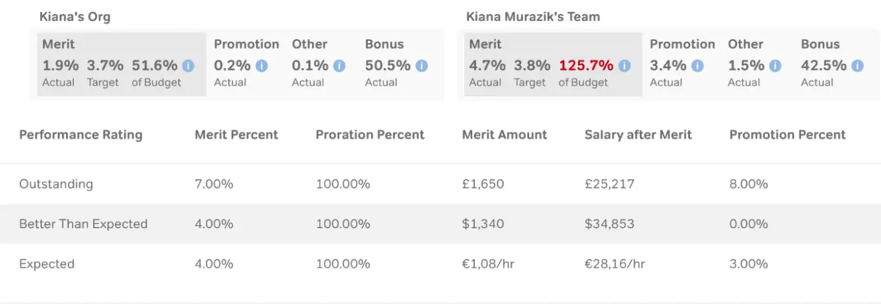Screen dimensions: 881x304
Task: Click the 7.00% merit percent cell
Action: [x=214, y=184]
